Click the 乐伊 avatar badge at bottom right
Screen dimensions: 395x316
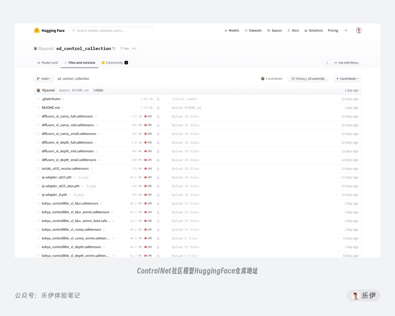click(x=355, y=295)
